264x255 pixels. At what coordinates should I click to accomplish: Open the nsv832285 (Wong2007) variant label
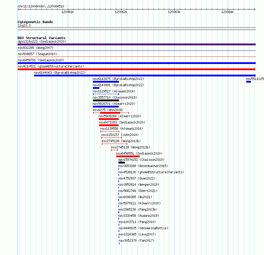[x=36, y=48]
